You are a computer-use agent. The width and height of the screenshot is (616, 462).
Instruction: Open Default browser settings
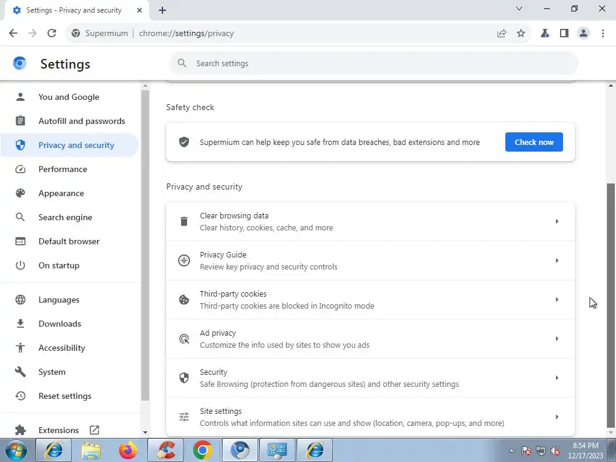tap(69, 241)
